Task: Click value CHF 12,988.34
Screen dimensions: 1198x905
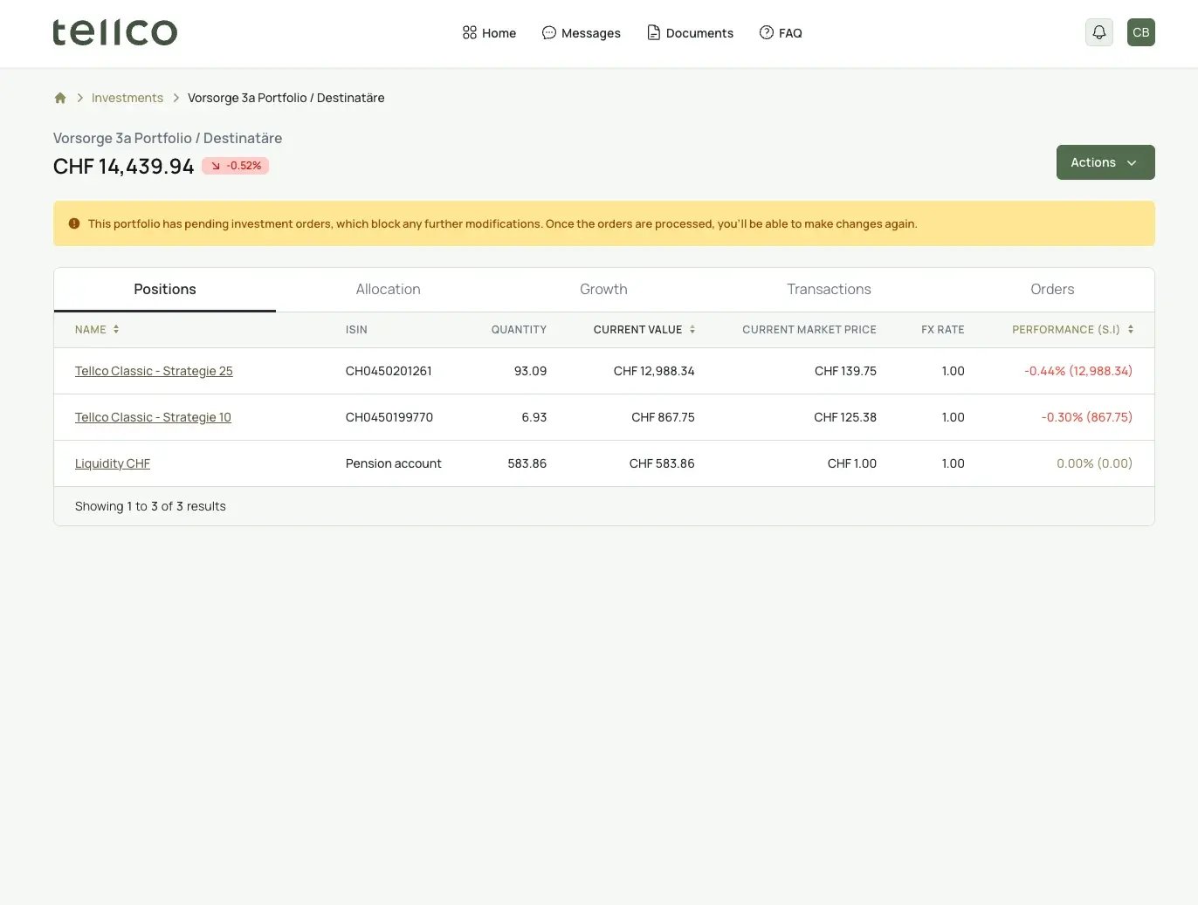Action: [x=654, y=371]
